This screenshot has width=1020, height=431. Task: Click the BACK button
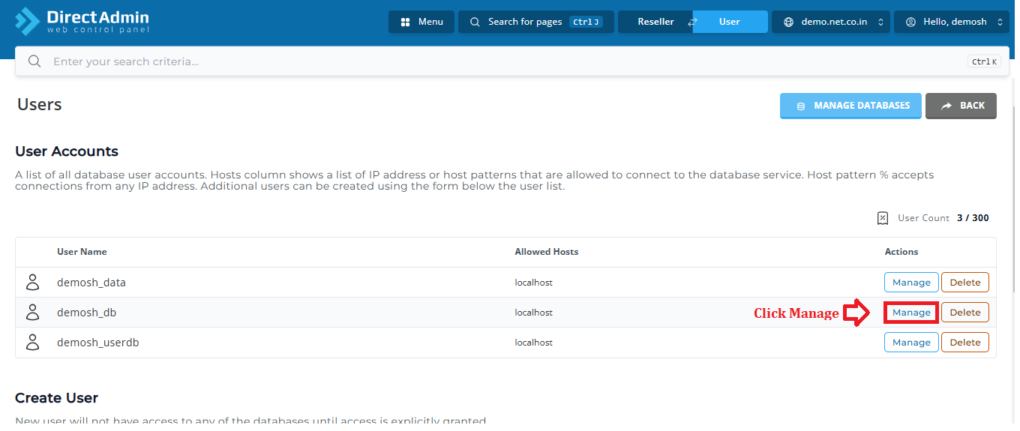point(961,106)
